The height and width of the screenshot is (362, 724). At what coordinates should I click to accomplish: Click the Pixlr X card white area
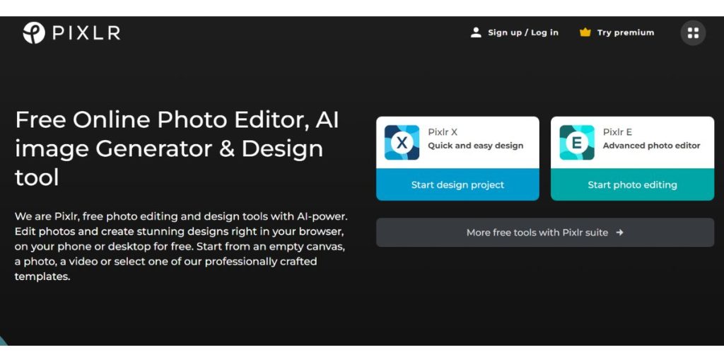pyautogui.click(x=457, y=143)
